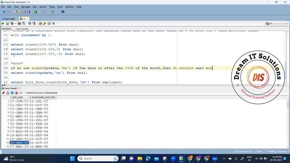
Task: Open the Run menu
Action: 35,7
